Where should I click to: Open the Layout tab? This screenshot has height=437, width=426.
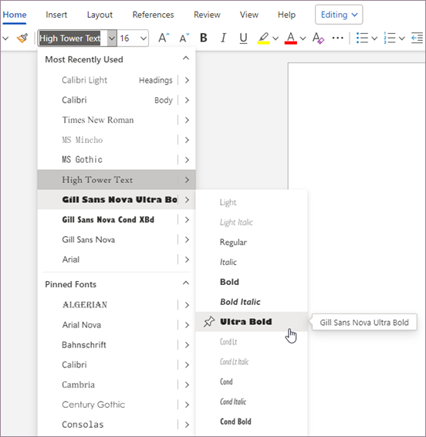100,15
